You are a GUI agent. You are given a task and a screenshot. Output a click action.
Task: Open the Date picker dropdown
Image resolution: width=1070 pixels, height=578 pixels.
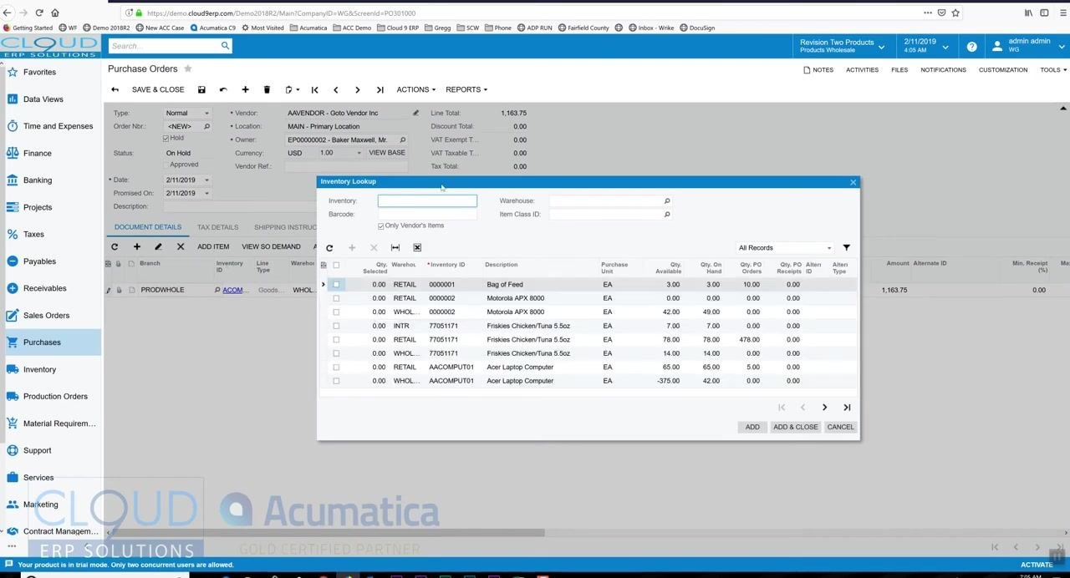206,180
